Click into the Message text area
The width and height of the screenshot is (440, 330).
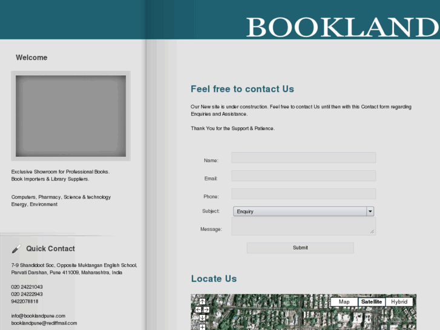303,226
